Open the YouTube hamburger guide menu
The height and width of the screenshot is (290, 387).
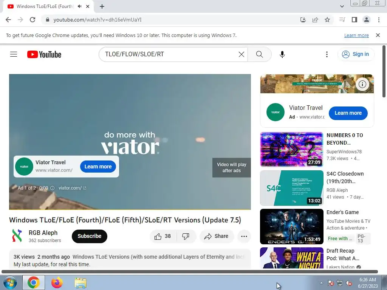14,54
